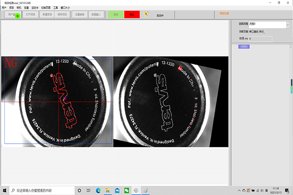Open the 相机 menu
293x195 pixels.
click(19, 8)
